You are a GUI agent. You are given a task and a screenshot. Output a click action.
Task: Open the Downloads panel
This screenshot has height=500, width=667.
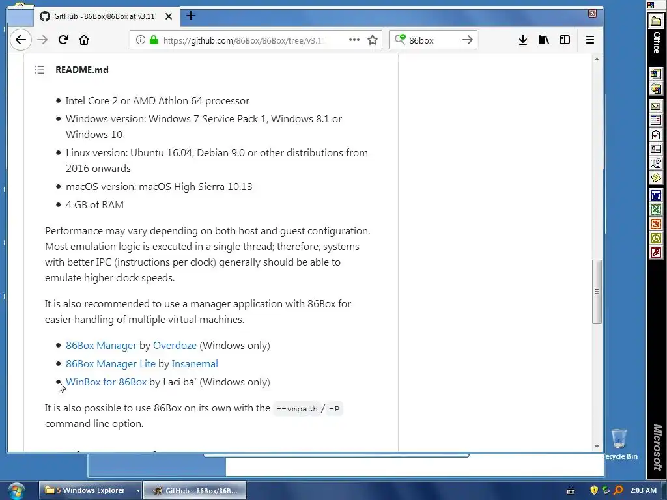pos(523,40)
